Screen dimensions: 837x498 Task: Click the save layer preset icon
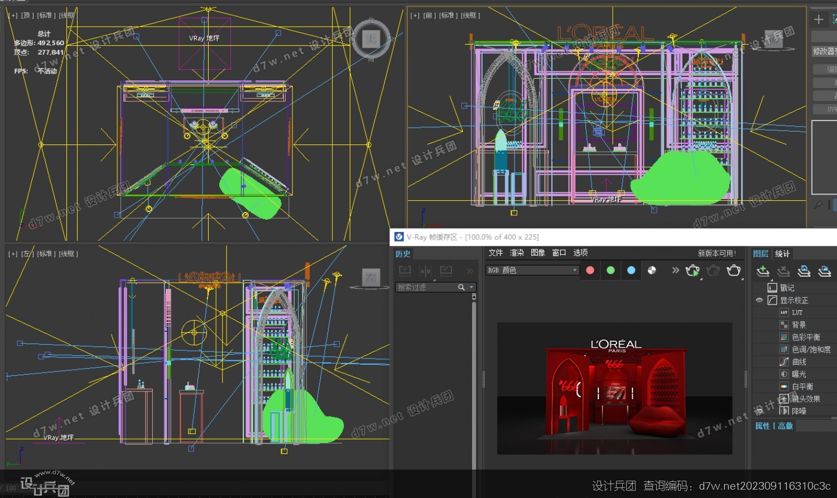pyautogui.click(x=804, y=271)
